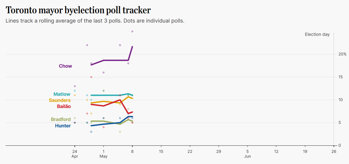
Task: Click the chart title "Toronto mayor byelection poll tracker"
Action: (78, 10)
